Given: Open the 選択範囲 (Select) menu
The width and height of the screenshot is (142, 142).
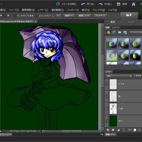Looking at the screenshot, I should click(57, 10).
